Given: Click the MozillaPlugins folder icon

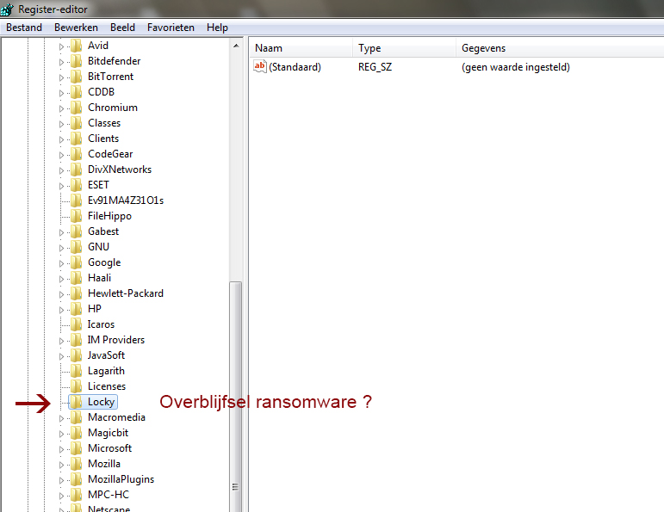Looking at the screenshot, I should pos(77,479).
